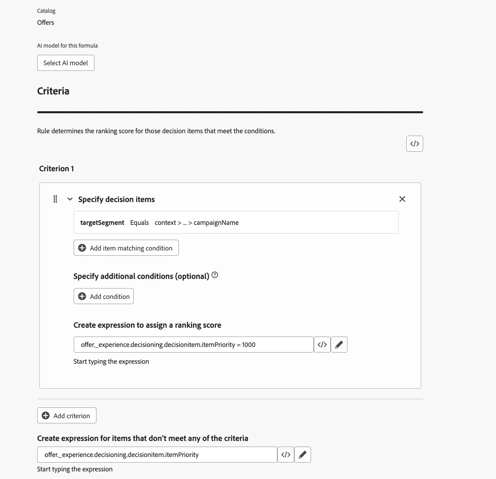Grab the Criterion 1 drag handle
This screenshot has height=479, width=496.
click(x=55, y=199)
